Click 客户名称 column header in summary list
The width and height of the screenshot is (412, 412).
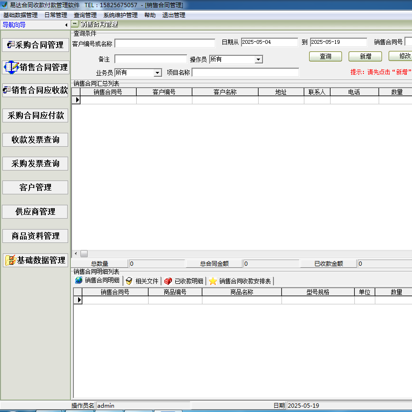point(225,92)
